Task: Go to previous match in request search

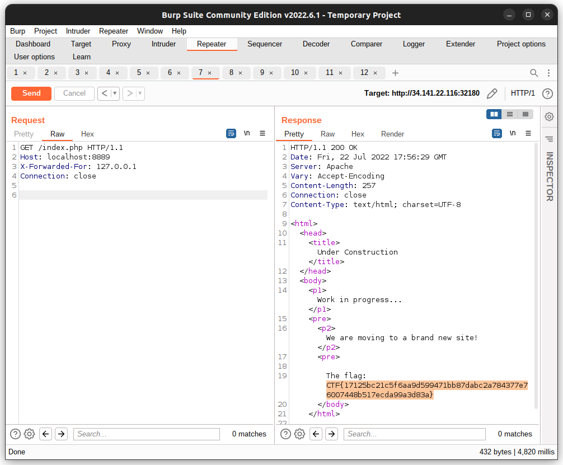Action: 46,434
